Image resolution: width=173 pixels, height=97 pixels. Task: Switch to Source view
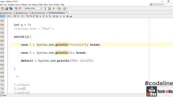[2, 16]
